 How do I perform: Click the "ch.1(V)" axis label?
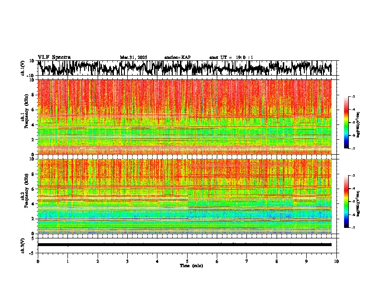tap(23, 68)
